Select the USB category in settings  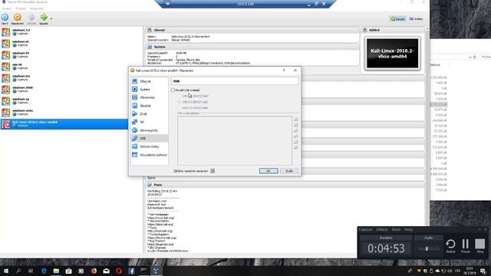coord(150,138)
